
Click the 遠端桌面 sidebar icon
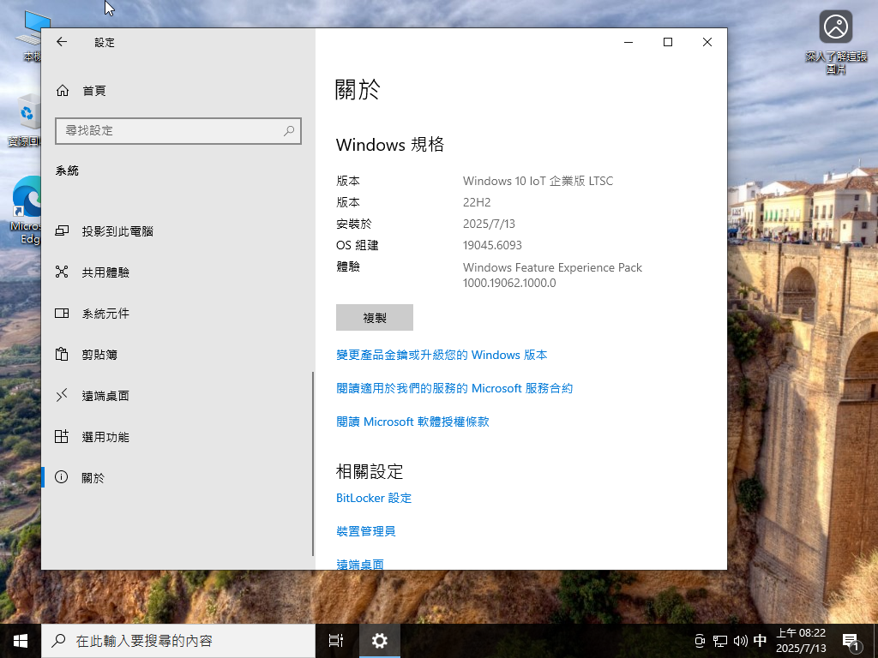click(62, 396)
